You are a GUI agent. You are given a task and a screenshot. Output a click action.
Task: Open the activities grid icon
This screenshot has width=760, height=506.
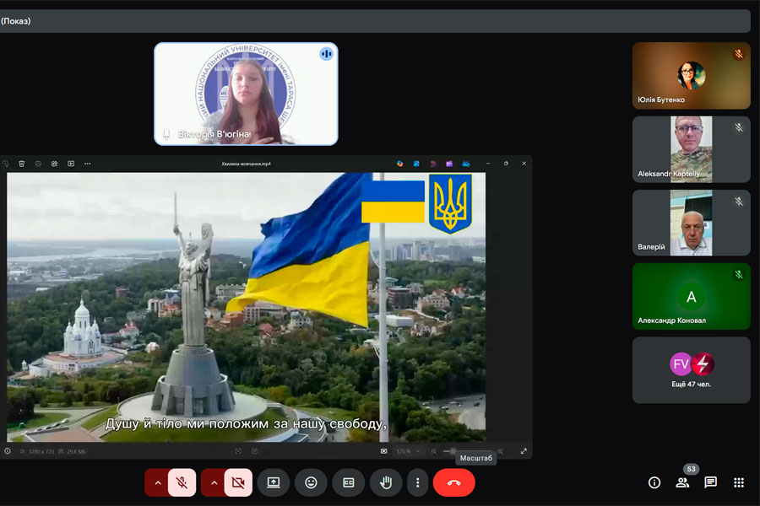coord(739,482)
